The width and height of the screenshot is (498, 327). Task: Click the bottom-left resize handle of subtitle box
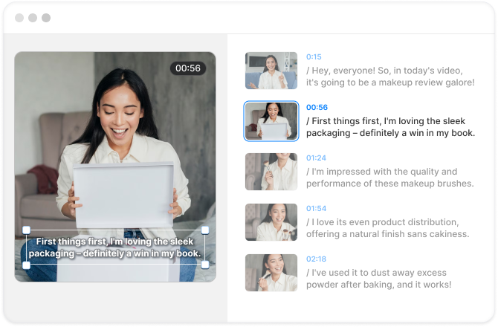coord(27,265)
